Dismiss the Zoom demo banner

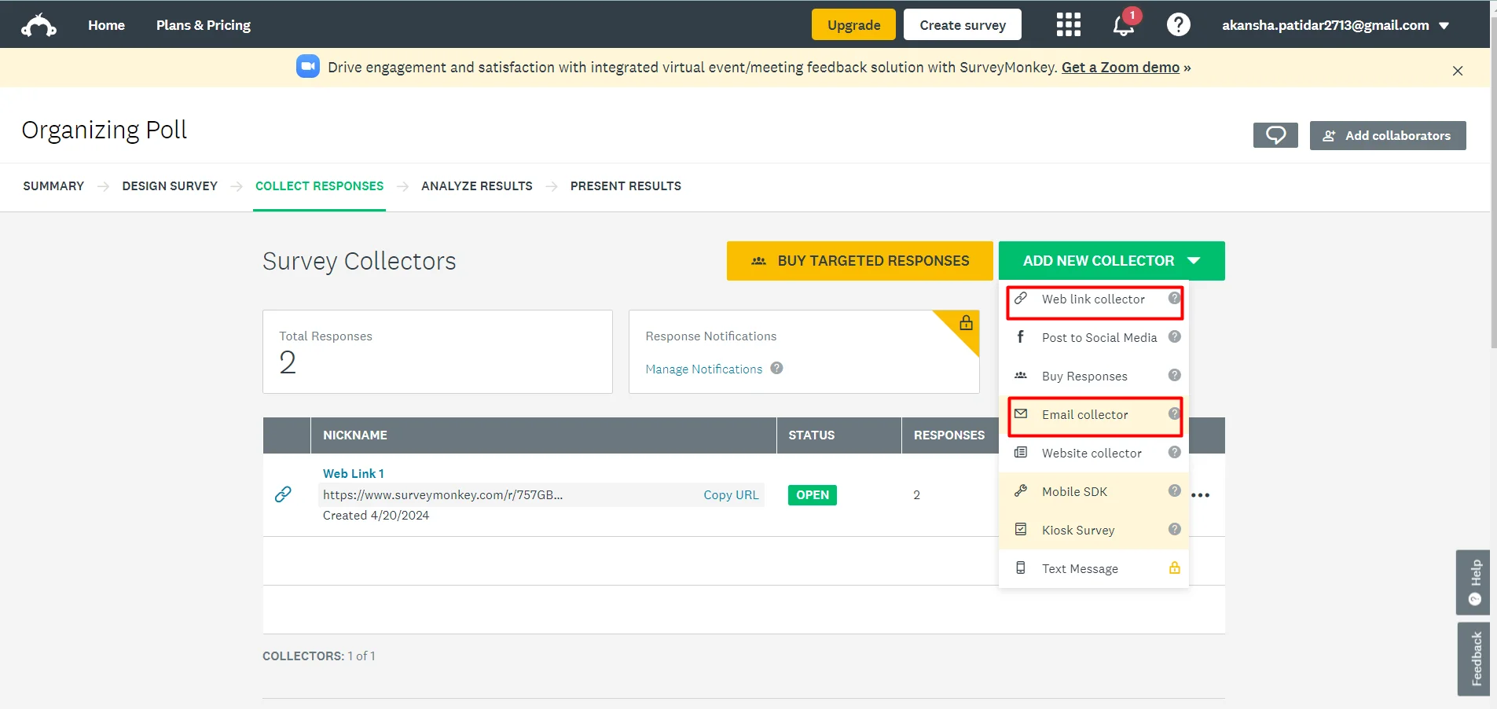pyautogui.click(x=1458, y=71)
